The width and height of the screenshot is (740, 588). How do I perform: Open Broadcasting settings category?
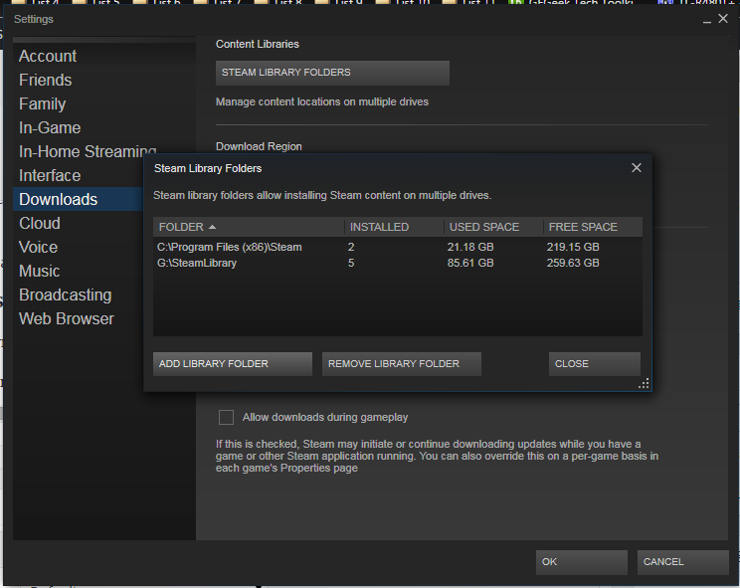click(65, 294)
